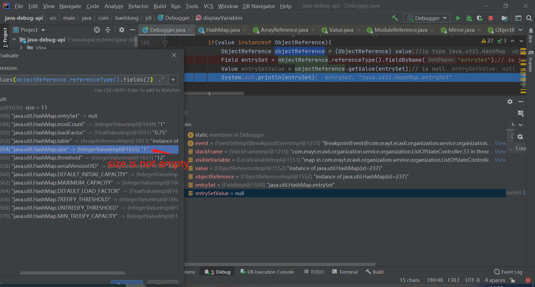Open the Build tool window
The image size is (535, 287).
pyautogui.click(x=375, y=272)
